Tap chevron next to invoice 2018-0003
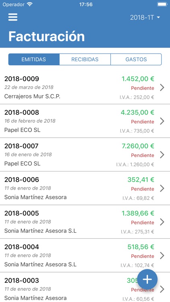This screenshot has width=170, height=302. (162, 289)
